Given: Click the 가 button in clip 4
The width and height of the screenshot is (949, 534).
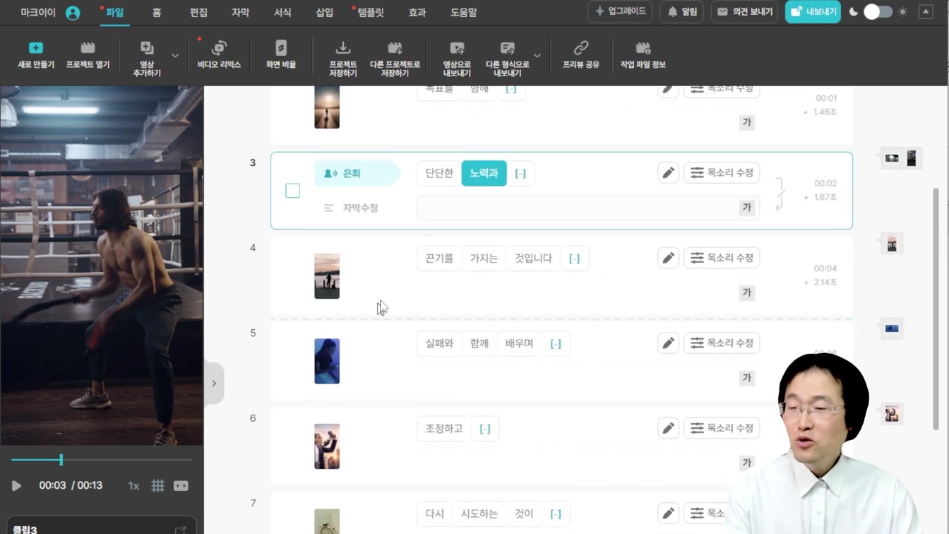Looking at the screenshot, I should (746, 292).
